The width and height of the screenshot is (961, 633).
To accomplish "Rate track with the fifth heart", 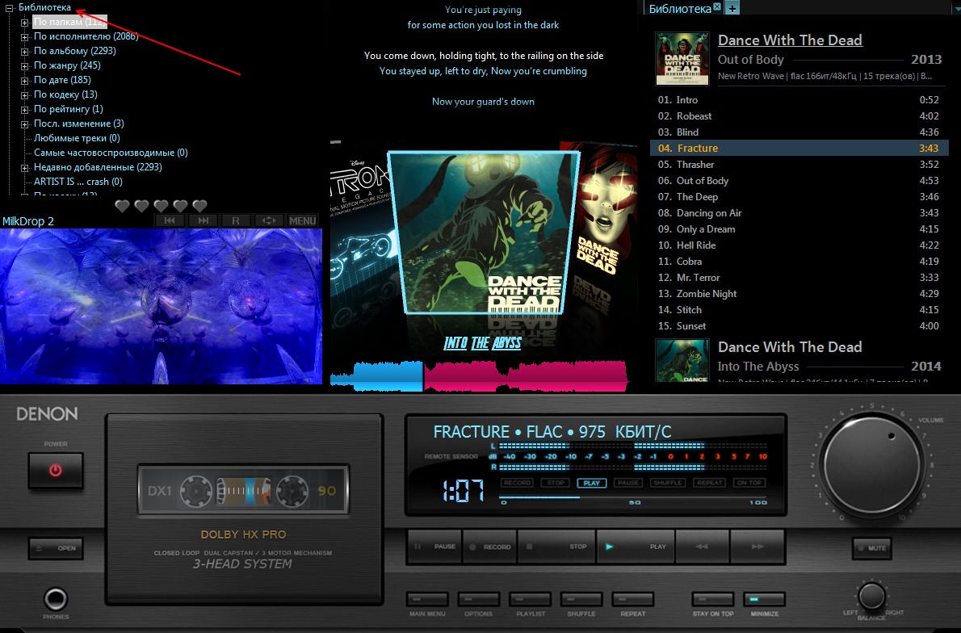I will pos(199,206).
